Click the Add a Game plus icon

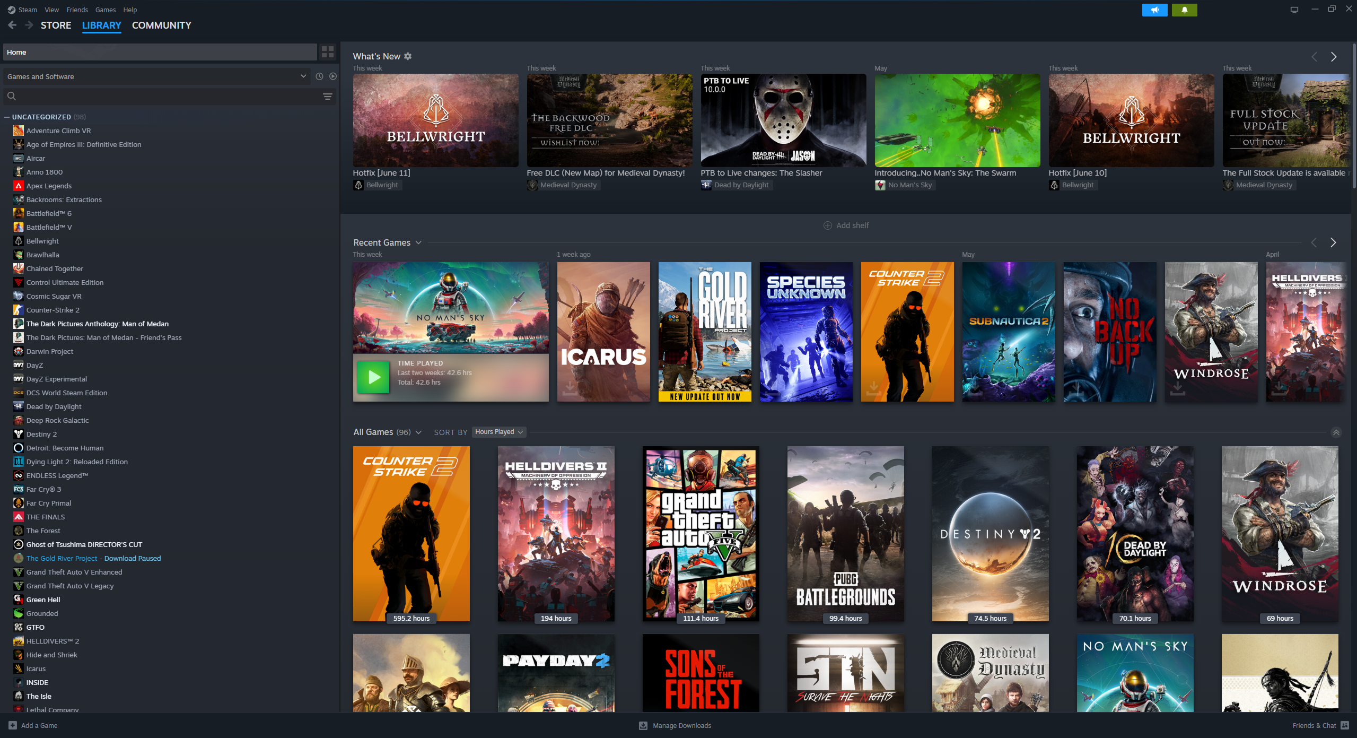(x=13, y=725)
